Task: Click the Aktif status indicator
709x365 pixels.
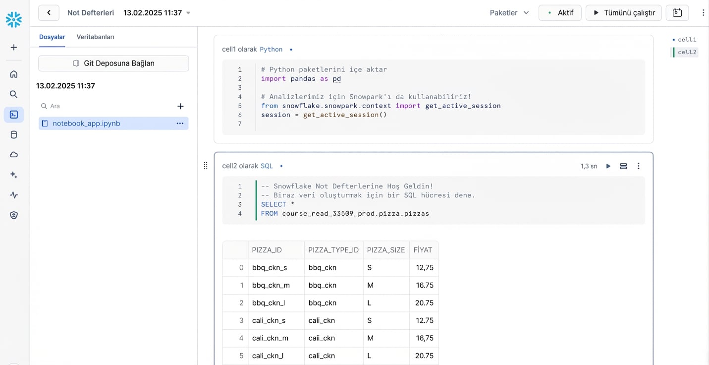Action: coord(560,13)
